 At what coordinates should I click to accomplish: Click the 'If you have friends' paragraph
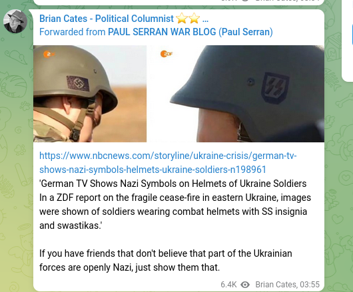pos(165,260)
